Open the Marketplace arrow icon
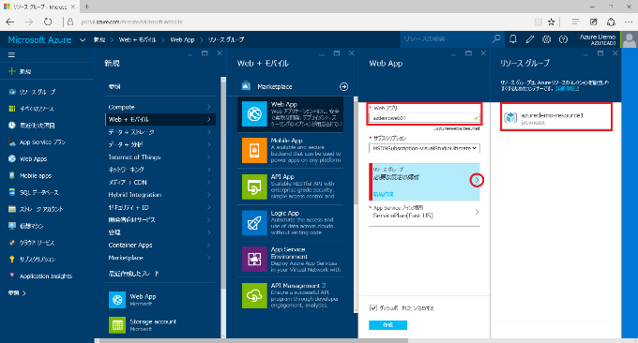Screen dimensions: 638x343 343,86
